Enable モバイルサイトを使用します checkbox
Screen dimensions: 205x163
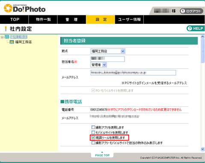[93, 132]
